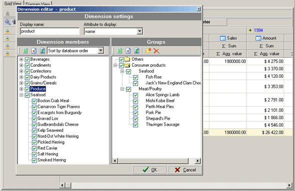Uncheck the Pickled Herring checkbox
Viewport: 295px width, 191px height.
point(34,143)
